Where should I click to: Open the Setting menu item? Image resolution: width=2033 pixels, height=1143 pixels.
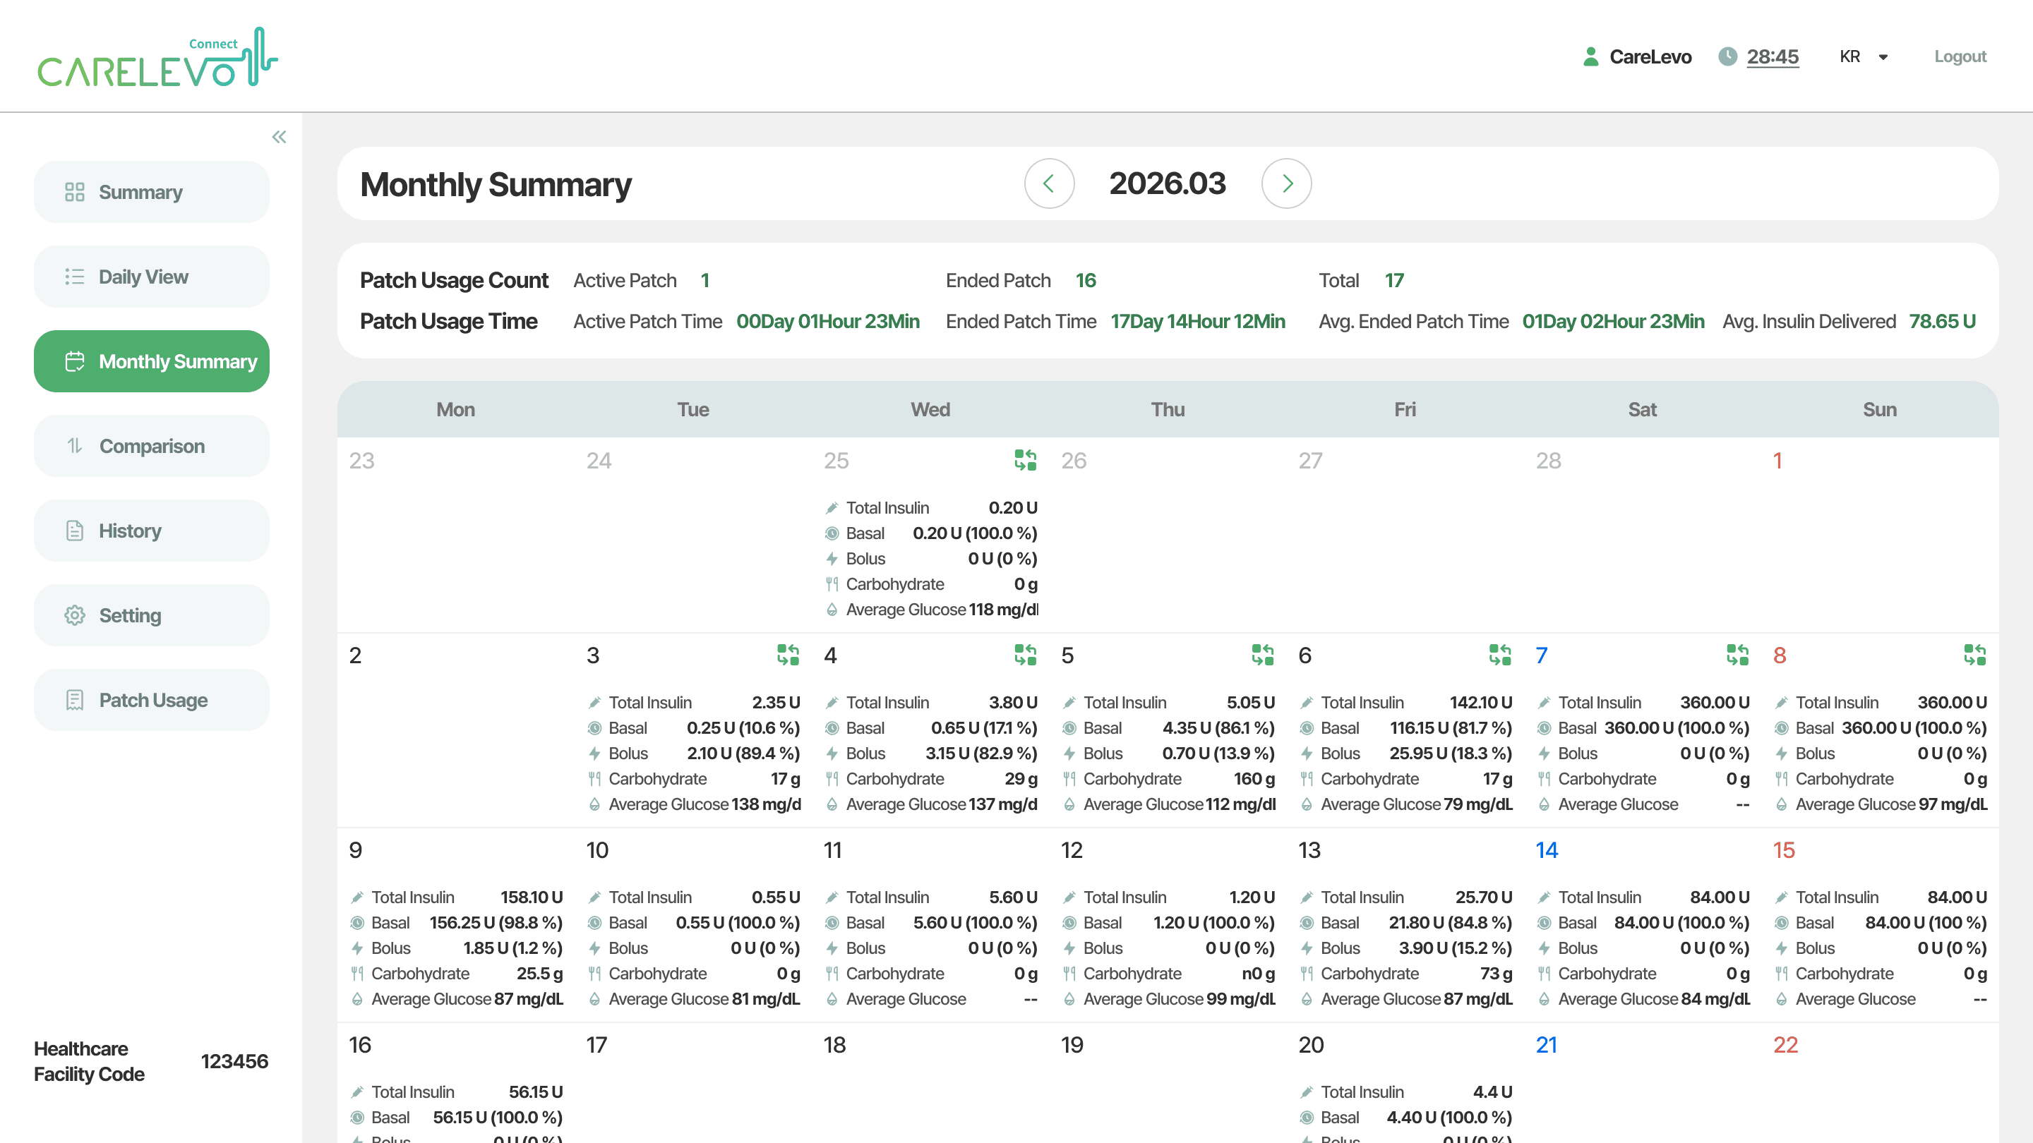pos(152,615)
